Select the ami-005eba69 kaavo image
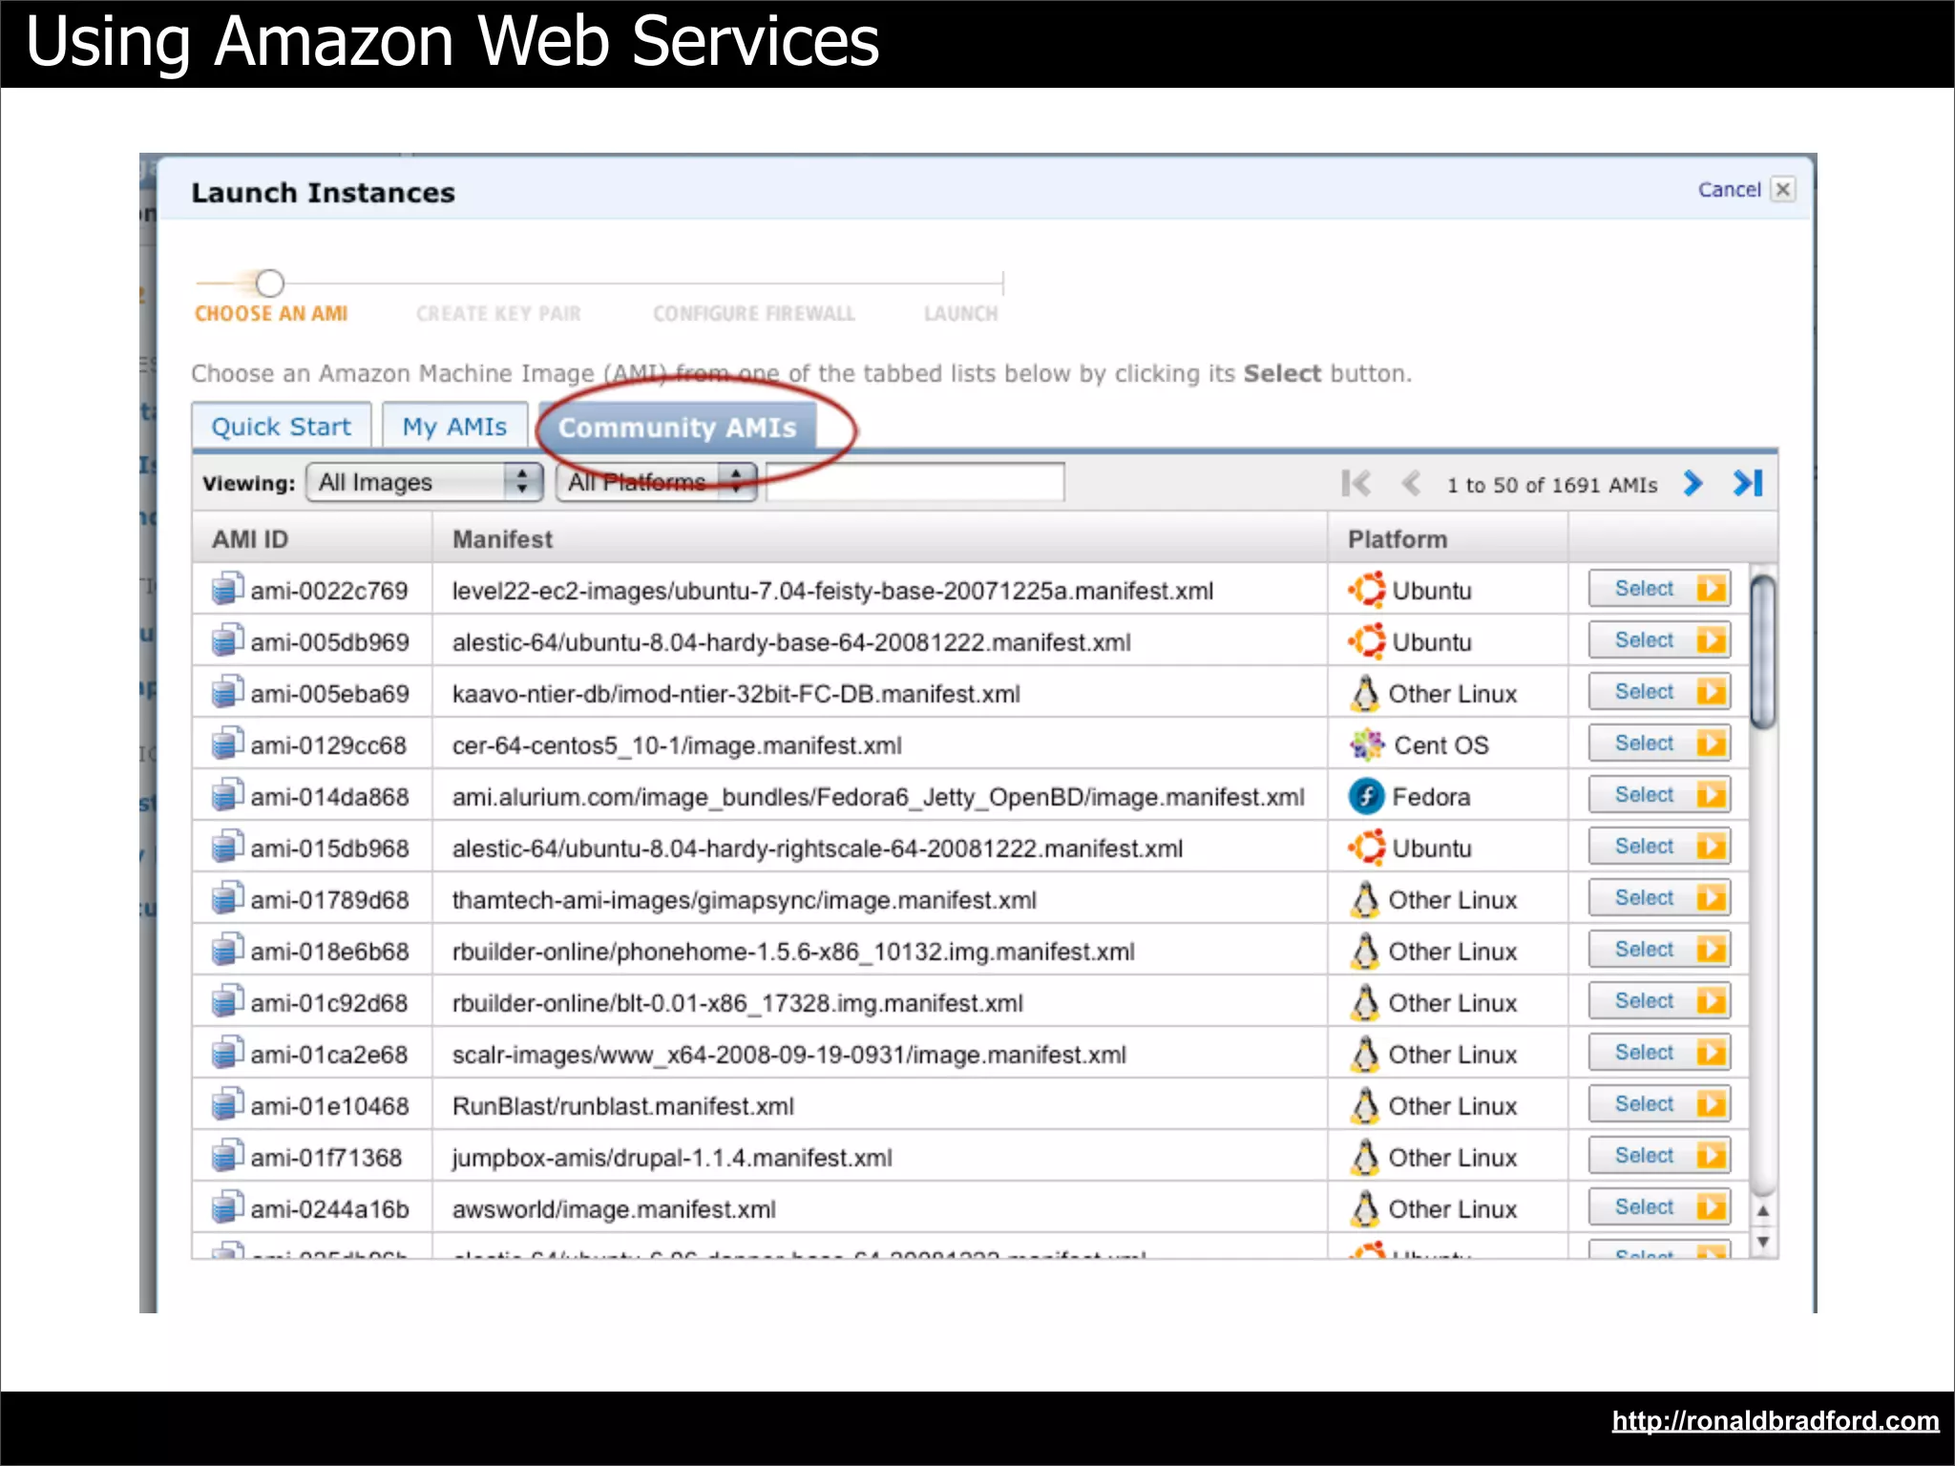Viewport: 1955px width, 1466px height. [1659, 691]
